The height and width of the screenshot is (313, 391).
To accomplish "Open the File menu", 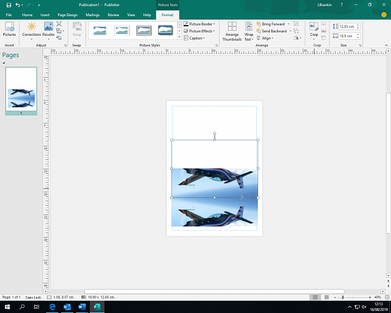I will point(9,15).
